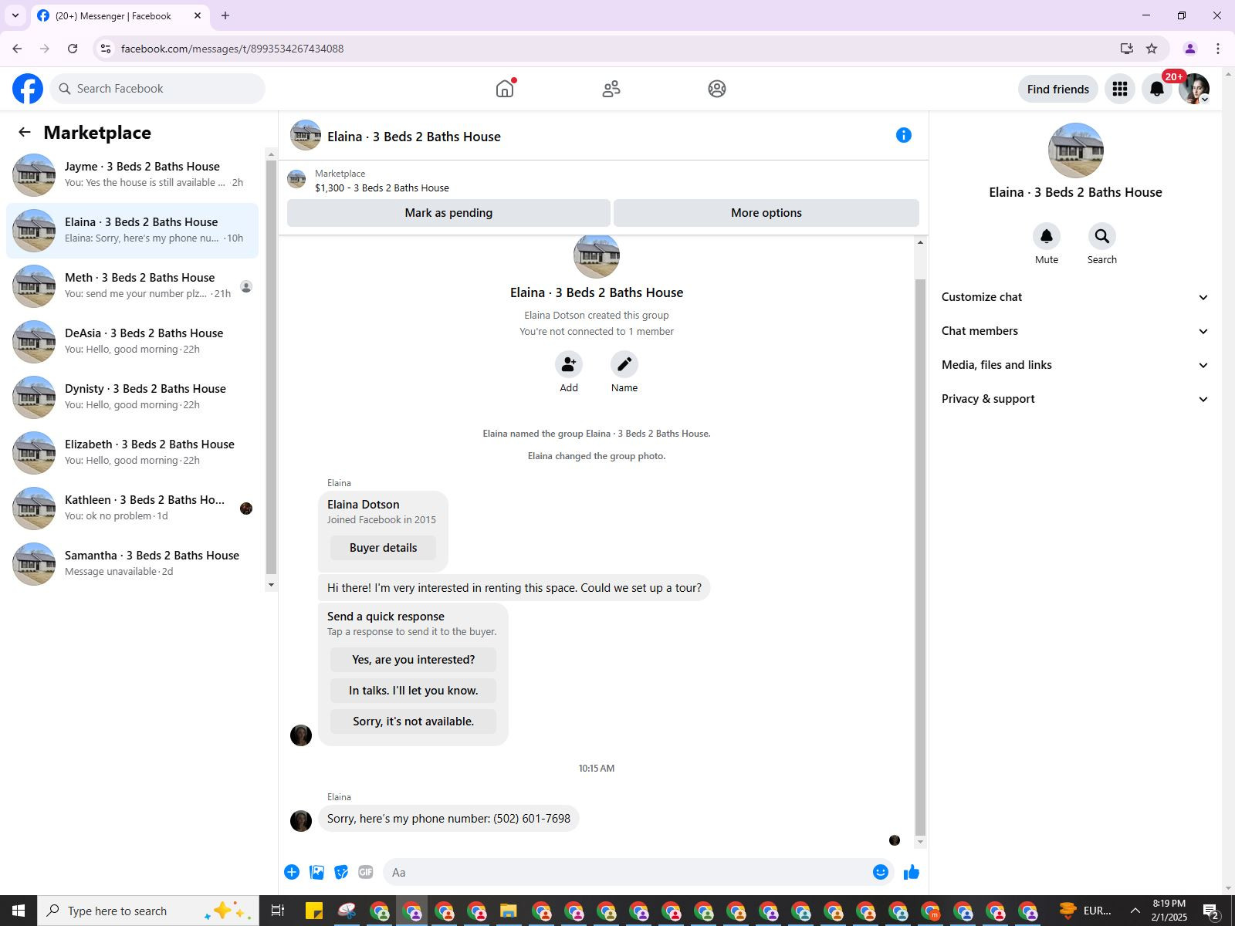1235x926 pixels.
Task: Open the notifications bell icon
Action: click(1157, 89)
